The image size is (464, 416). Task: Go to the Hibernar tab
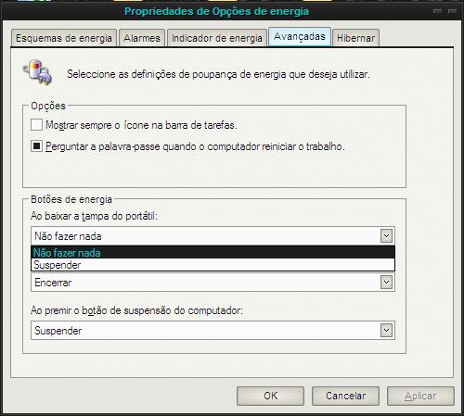click(355, 38)
